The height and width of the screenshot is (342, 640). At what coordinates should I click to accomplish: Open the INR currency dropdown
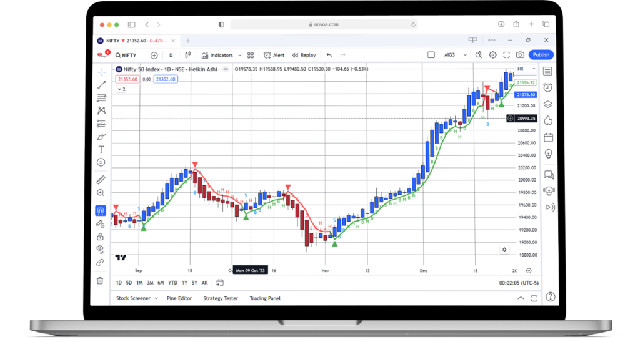click(526, 69)
